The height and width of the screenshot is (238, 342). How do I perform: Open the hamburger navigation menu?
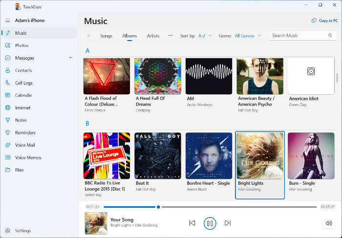(x=8, y=21)
